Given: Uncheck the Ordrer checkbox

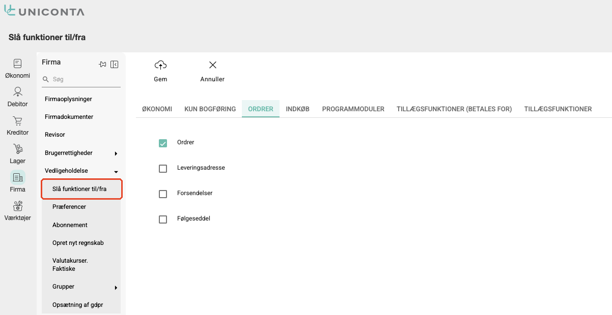Looking at the screenshot, I should tap(163, 143).
